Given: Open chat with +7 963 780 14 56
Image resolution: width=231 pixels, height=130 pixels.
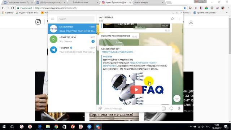Looking at the screenshot, I should [72, 39].
